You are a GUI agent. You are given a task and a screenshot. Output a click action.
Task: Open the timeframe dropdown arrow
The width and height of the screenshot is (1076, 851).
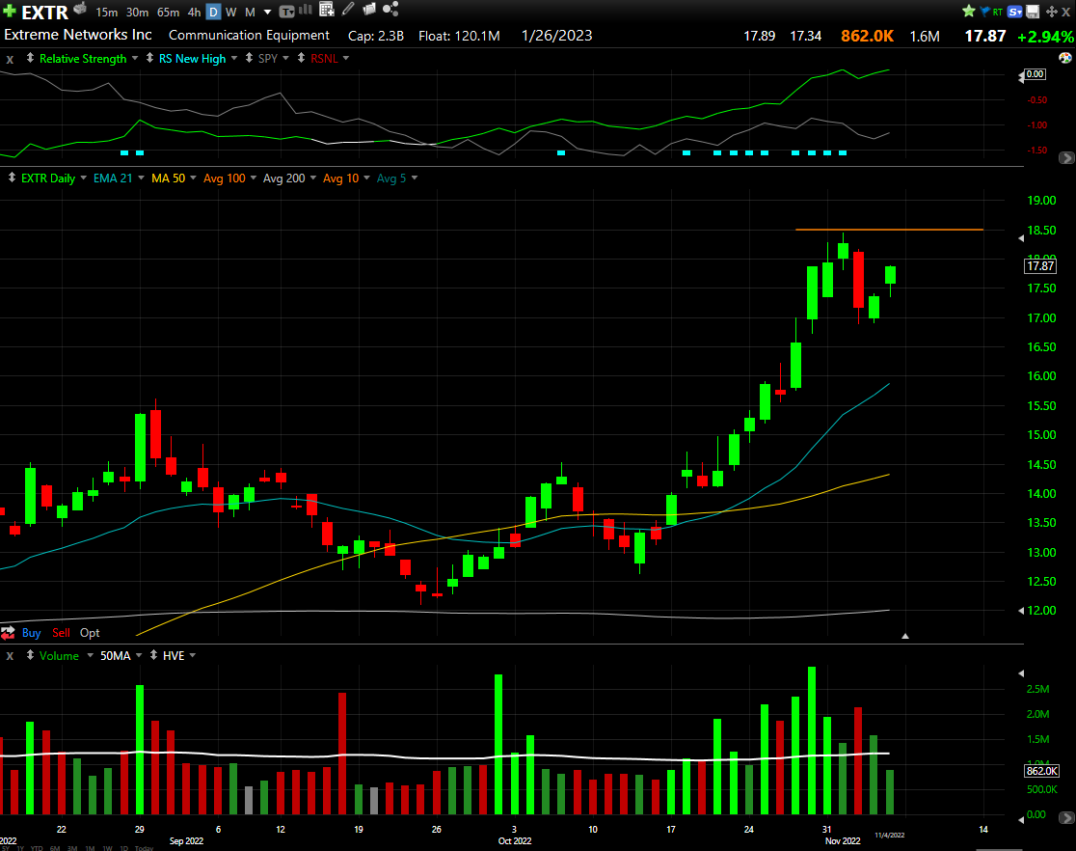point(268,13)
